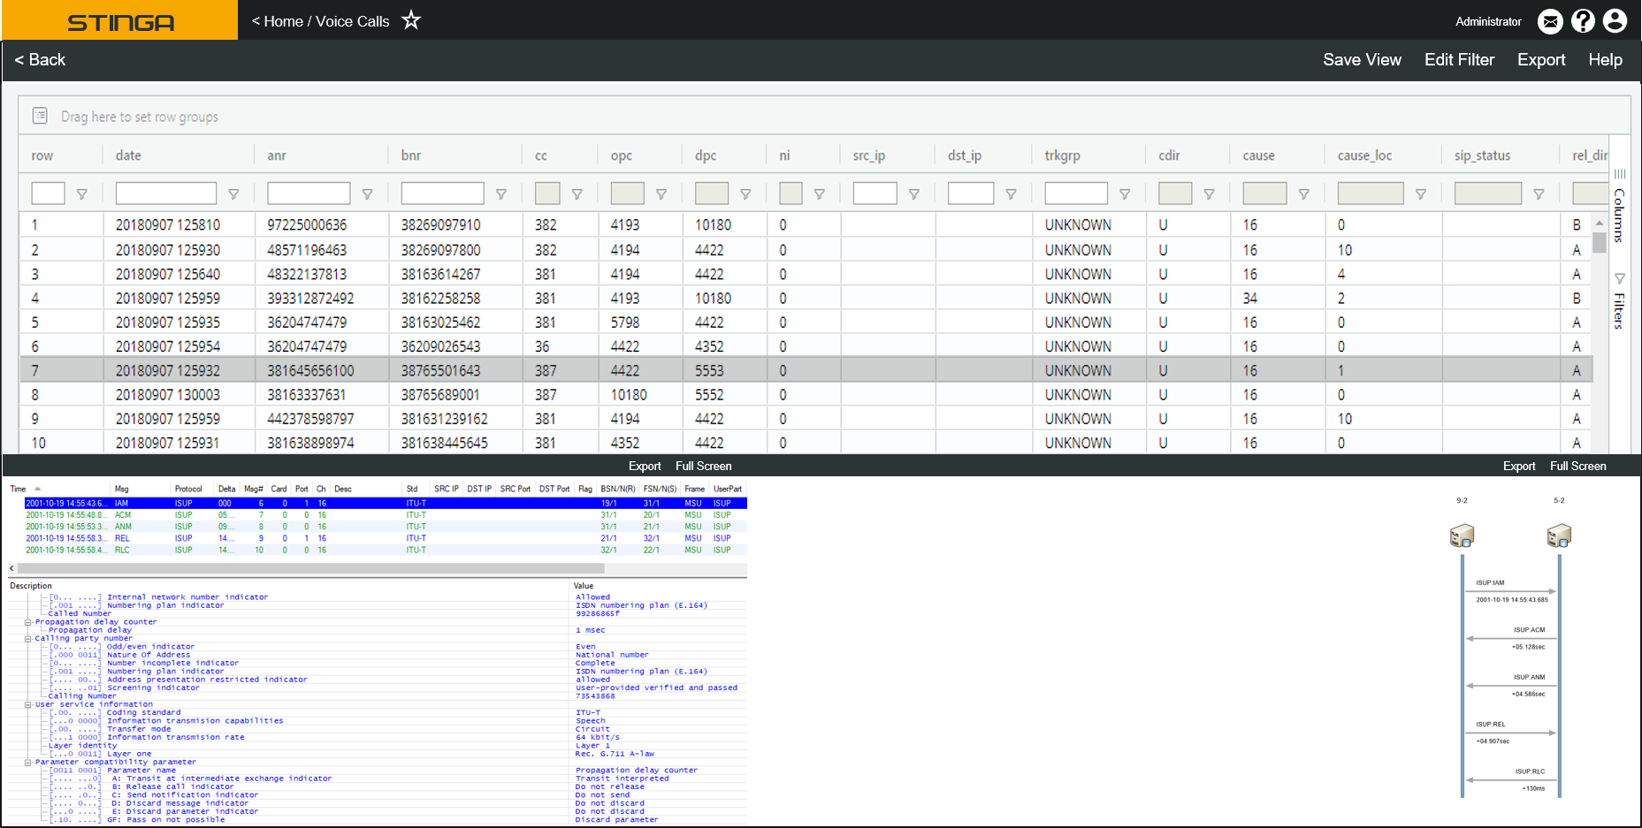The image size is (1642, 828).
Task: Select grid row with anr 393312872492
Action: coord(806,298)
